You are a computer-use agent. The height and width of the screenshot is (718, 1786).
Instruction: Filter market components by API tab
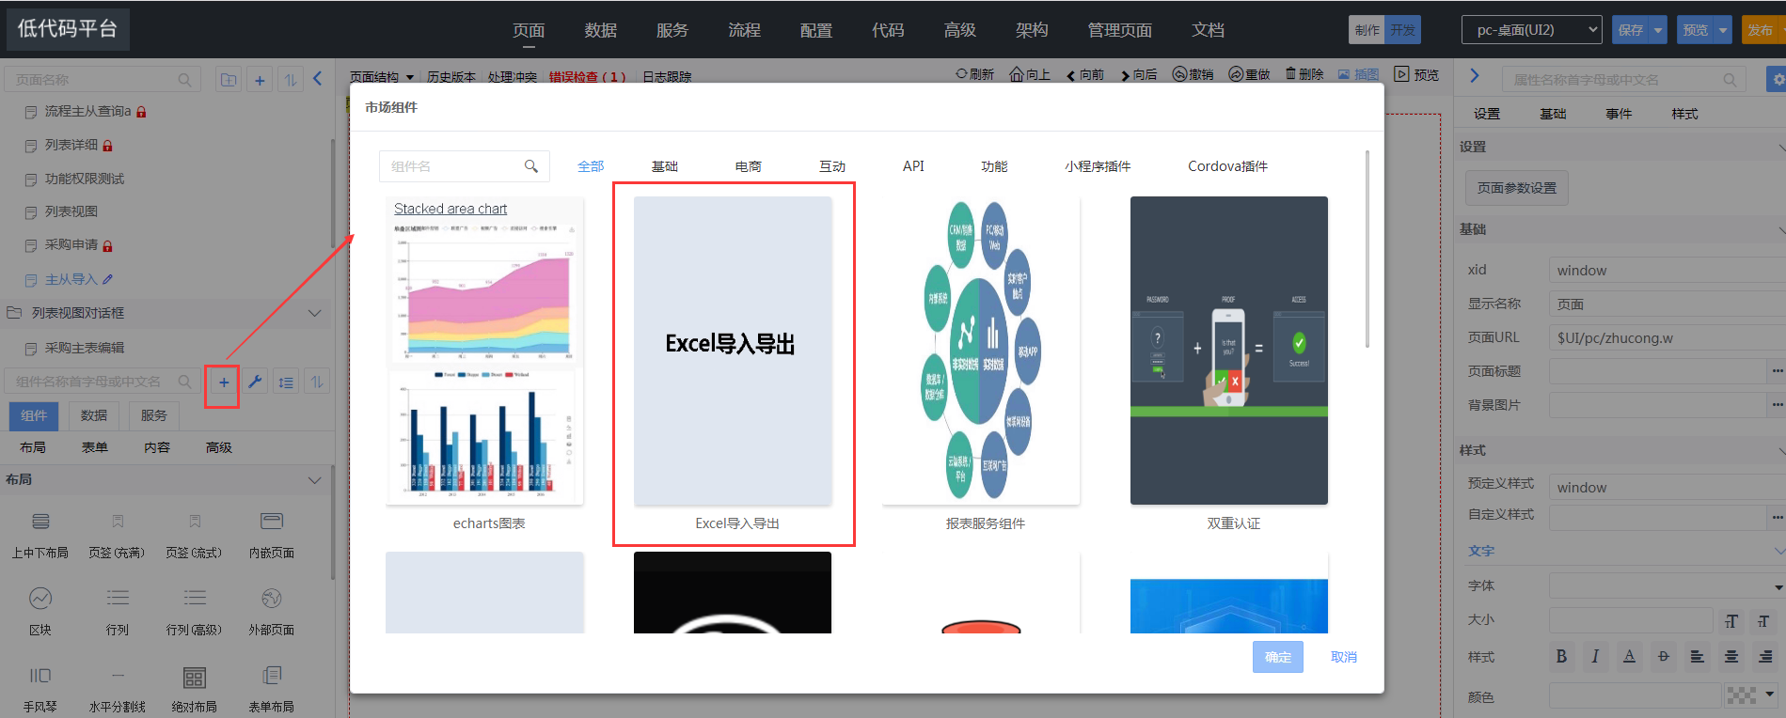913,166
